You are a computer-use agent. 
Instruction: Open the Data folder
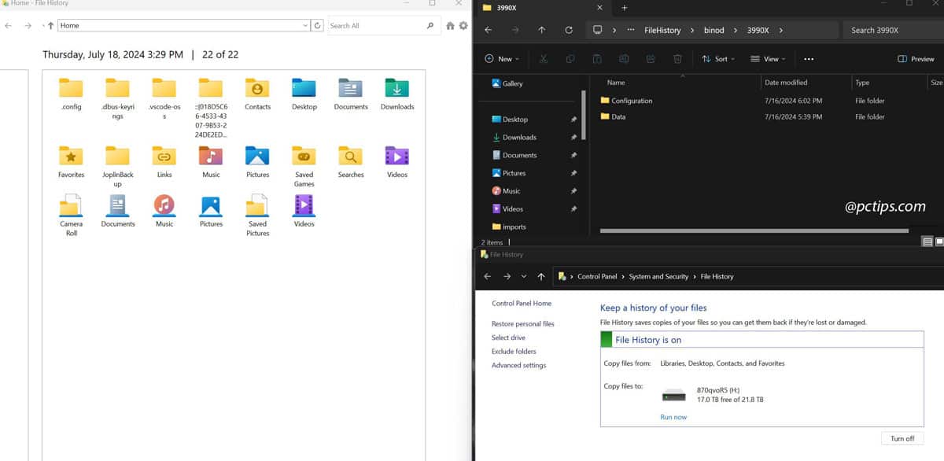point(618,116)
